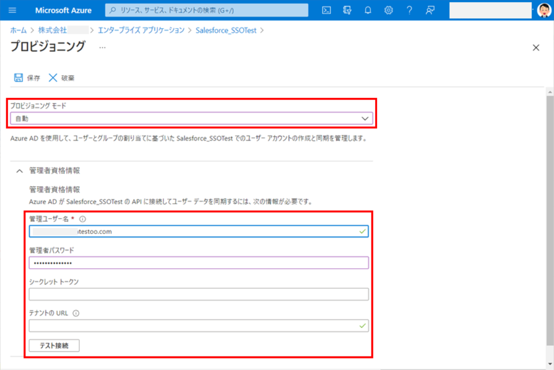Go to ホーム breadcrumb
This screenshot has height=370, width=554.
18,30
